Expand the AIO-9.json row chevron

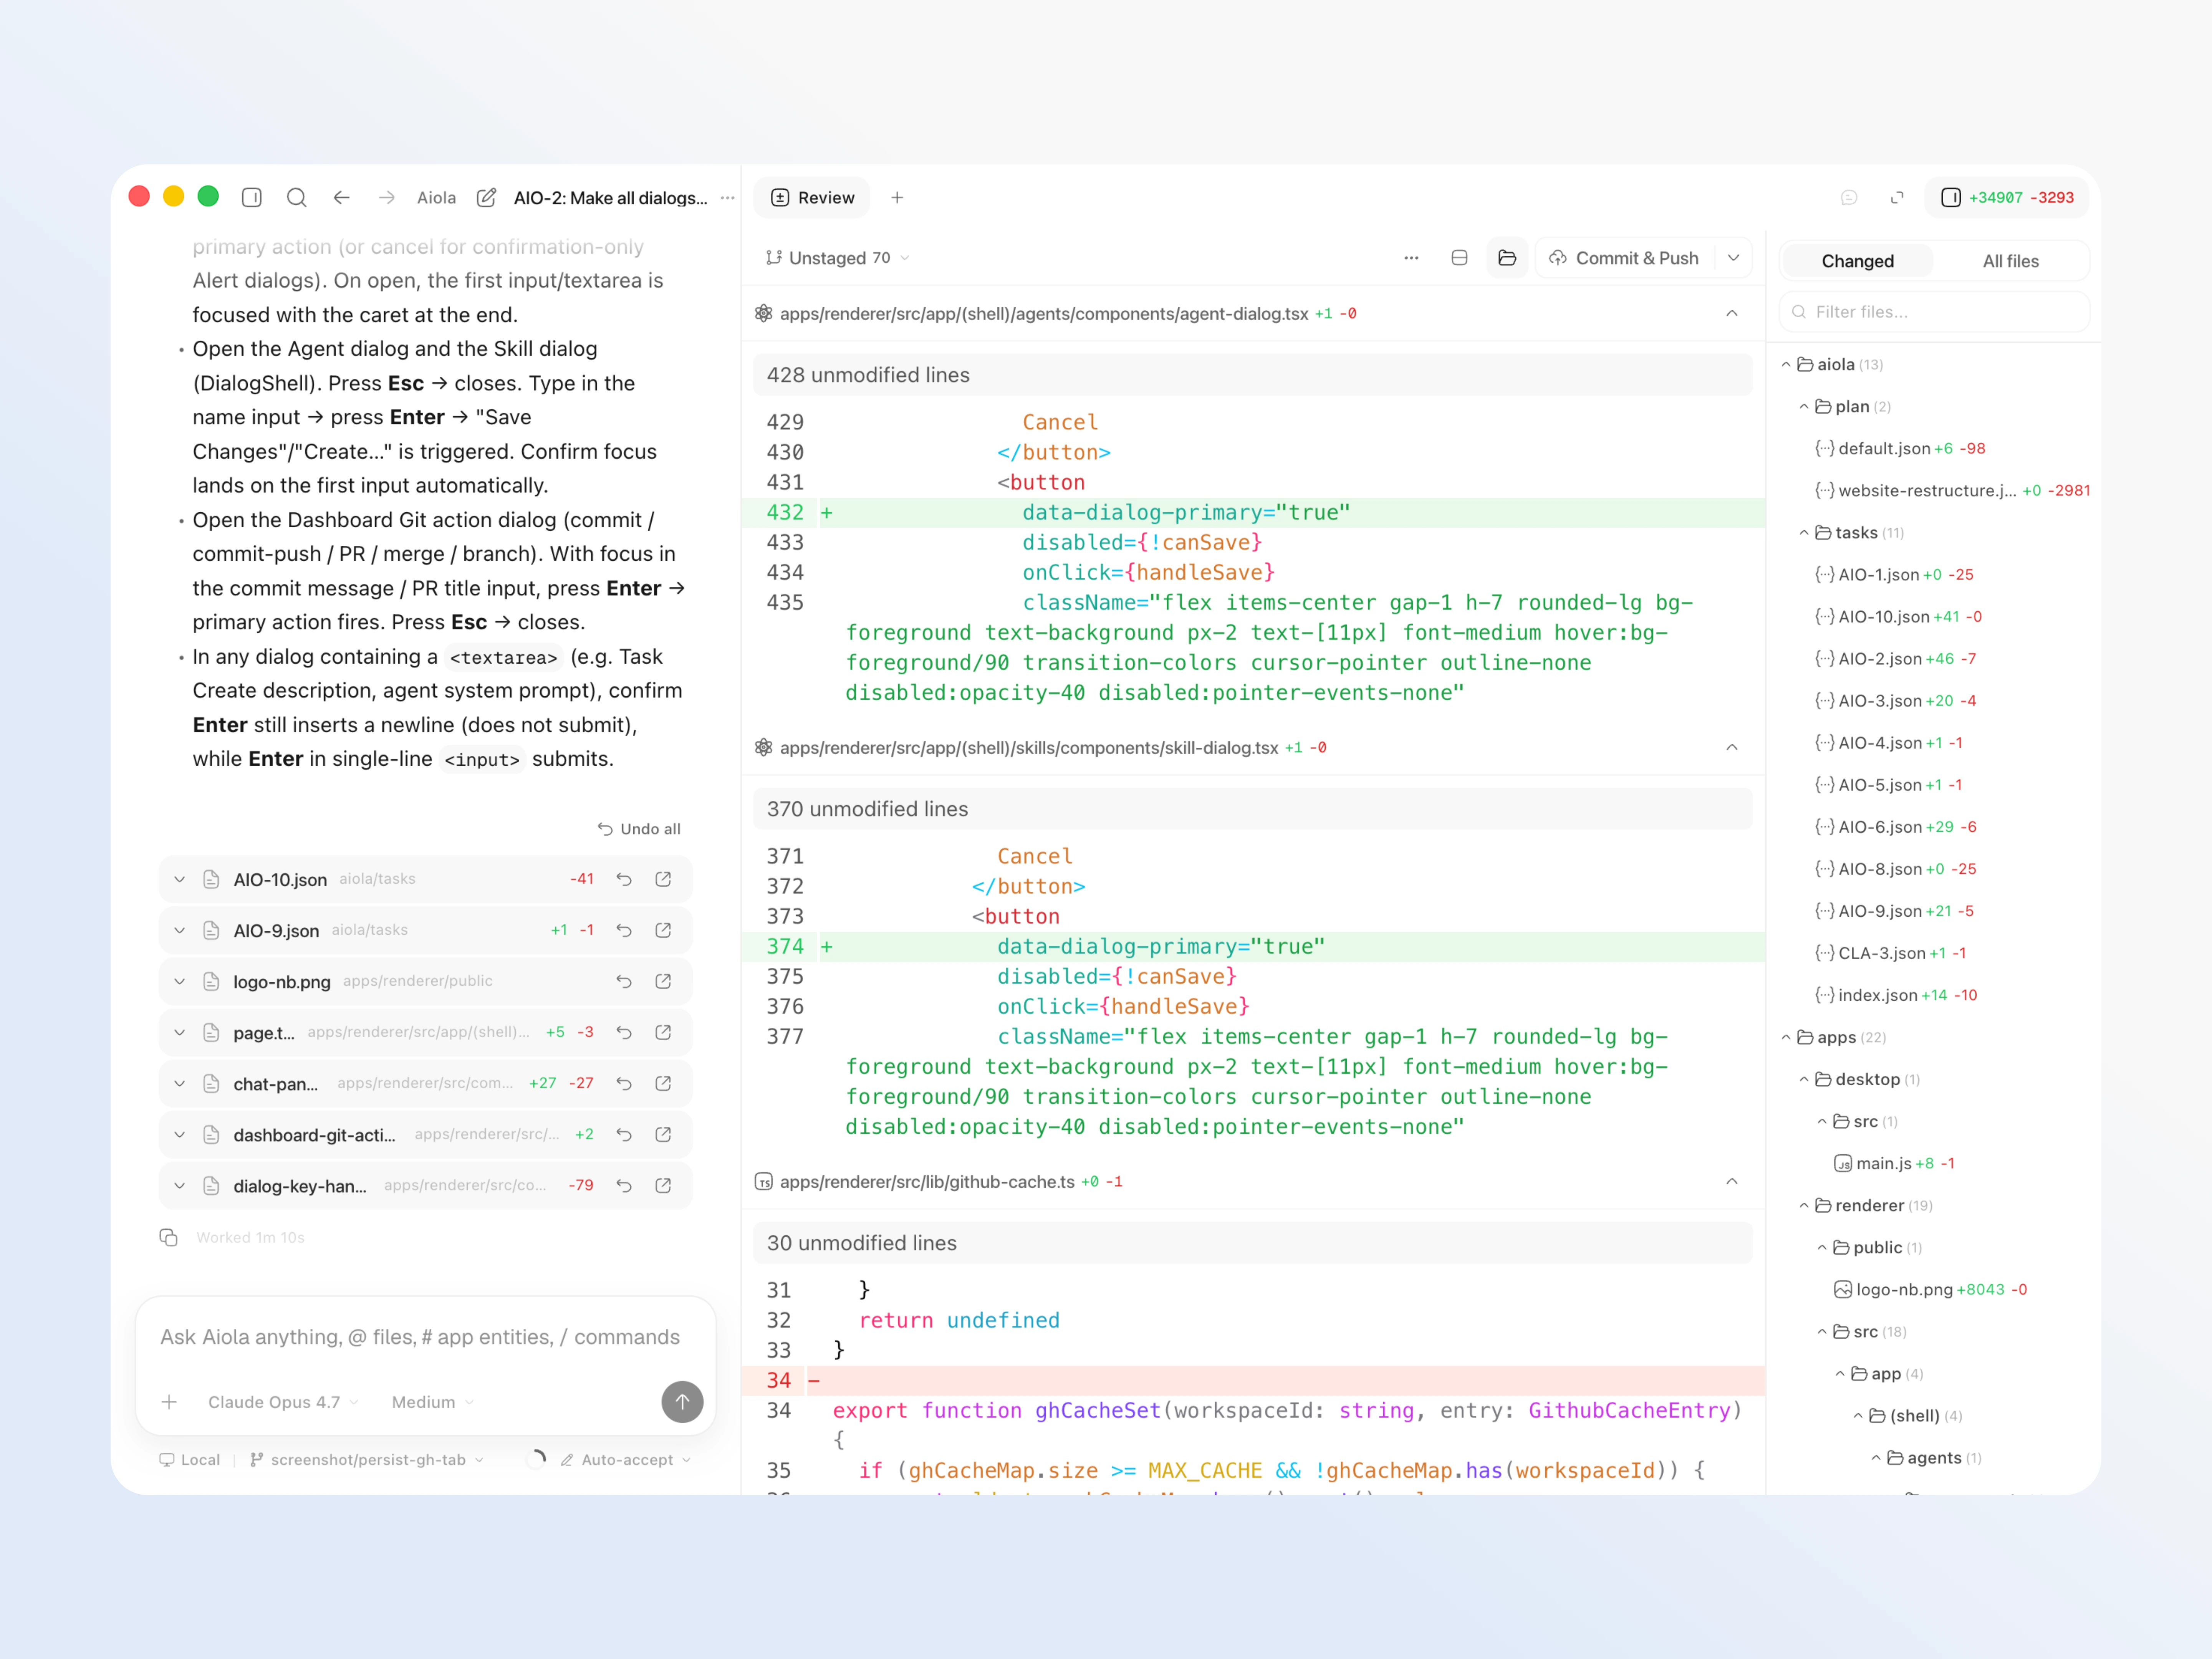point(180,930)
